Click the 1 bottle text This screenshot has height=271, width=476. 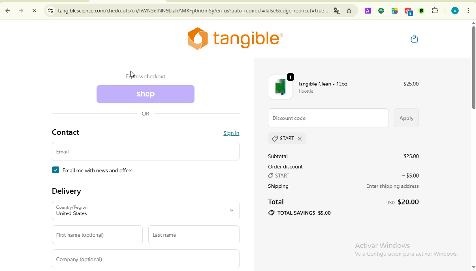pyautogui.click(x=306, y=91)
